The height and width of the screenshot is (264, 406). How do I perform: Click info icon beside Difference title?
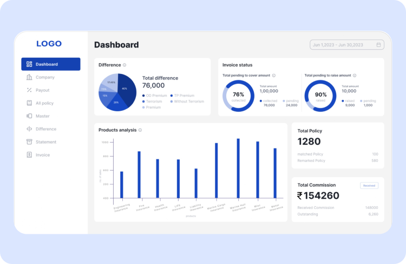[125, 65]
